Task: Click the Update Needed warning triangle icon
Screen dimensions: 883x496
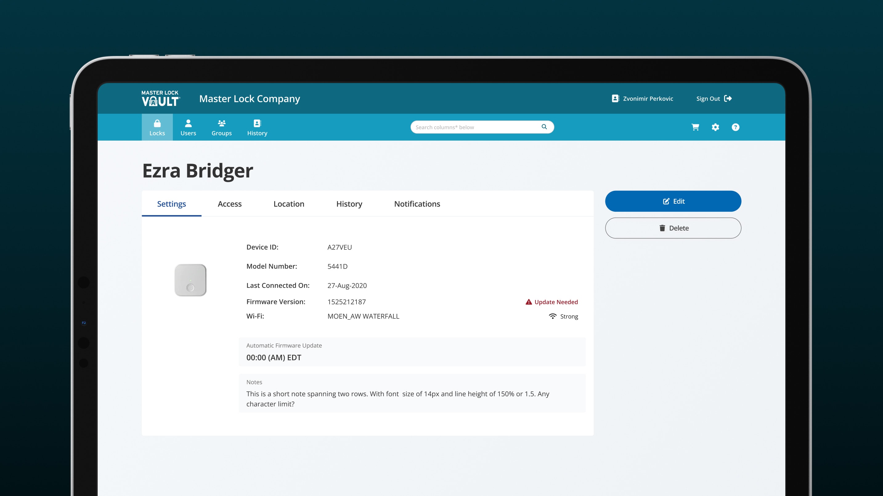Action: pos(529,302)
